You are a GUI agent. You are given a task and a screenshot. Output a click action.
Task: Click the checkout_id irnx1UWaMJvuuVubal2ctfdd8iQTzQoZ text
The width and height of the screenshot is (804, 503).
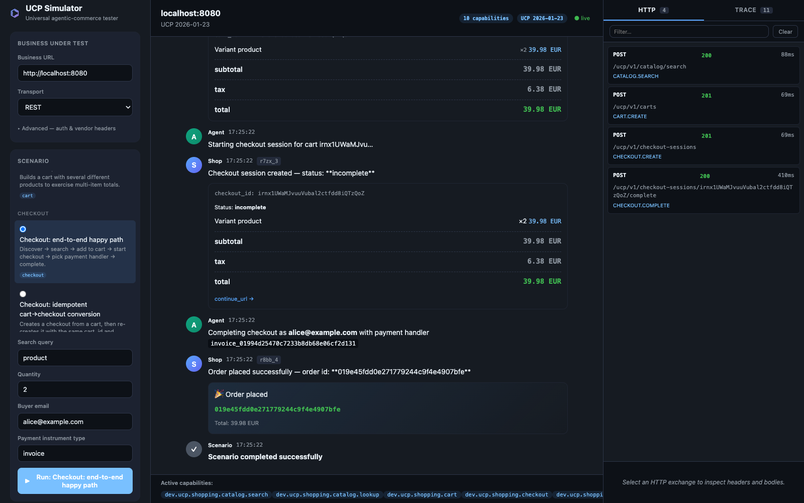click(289, 193)
